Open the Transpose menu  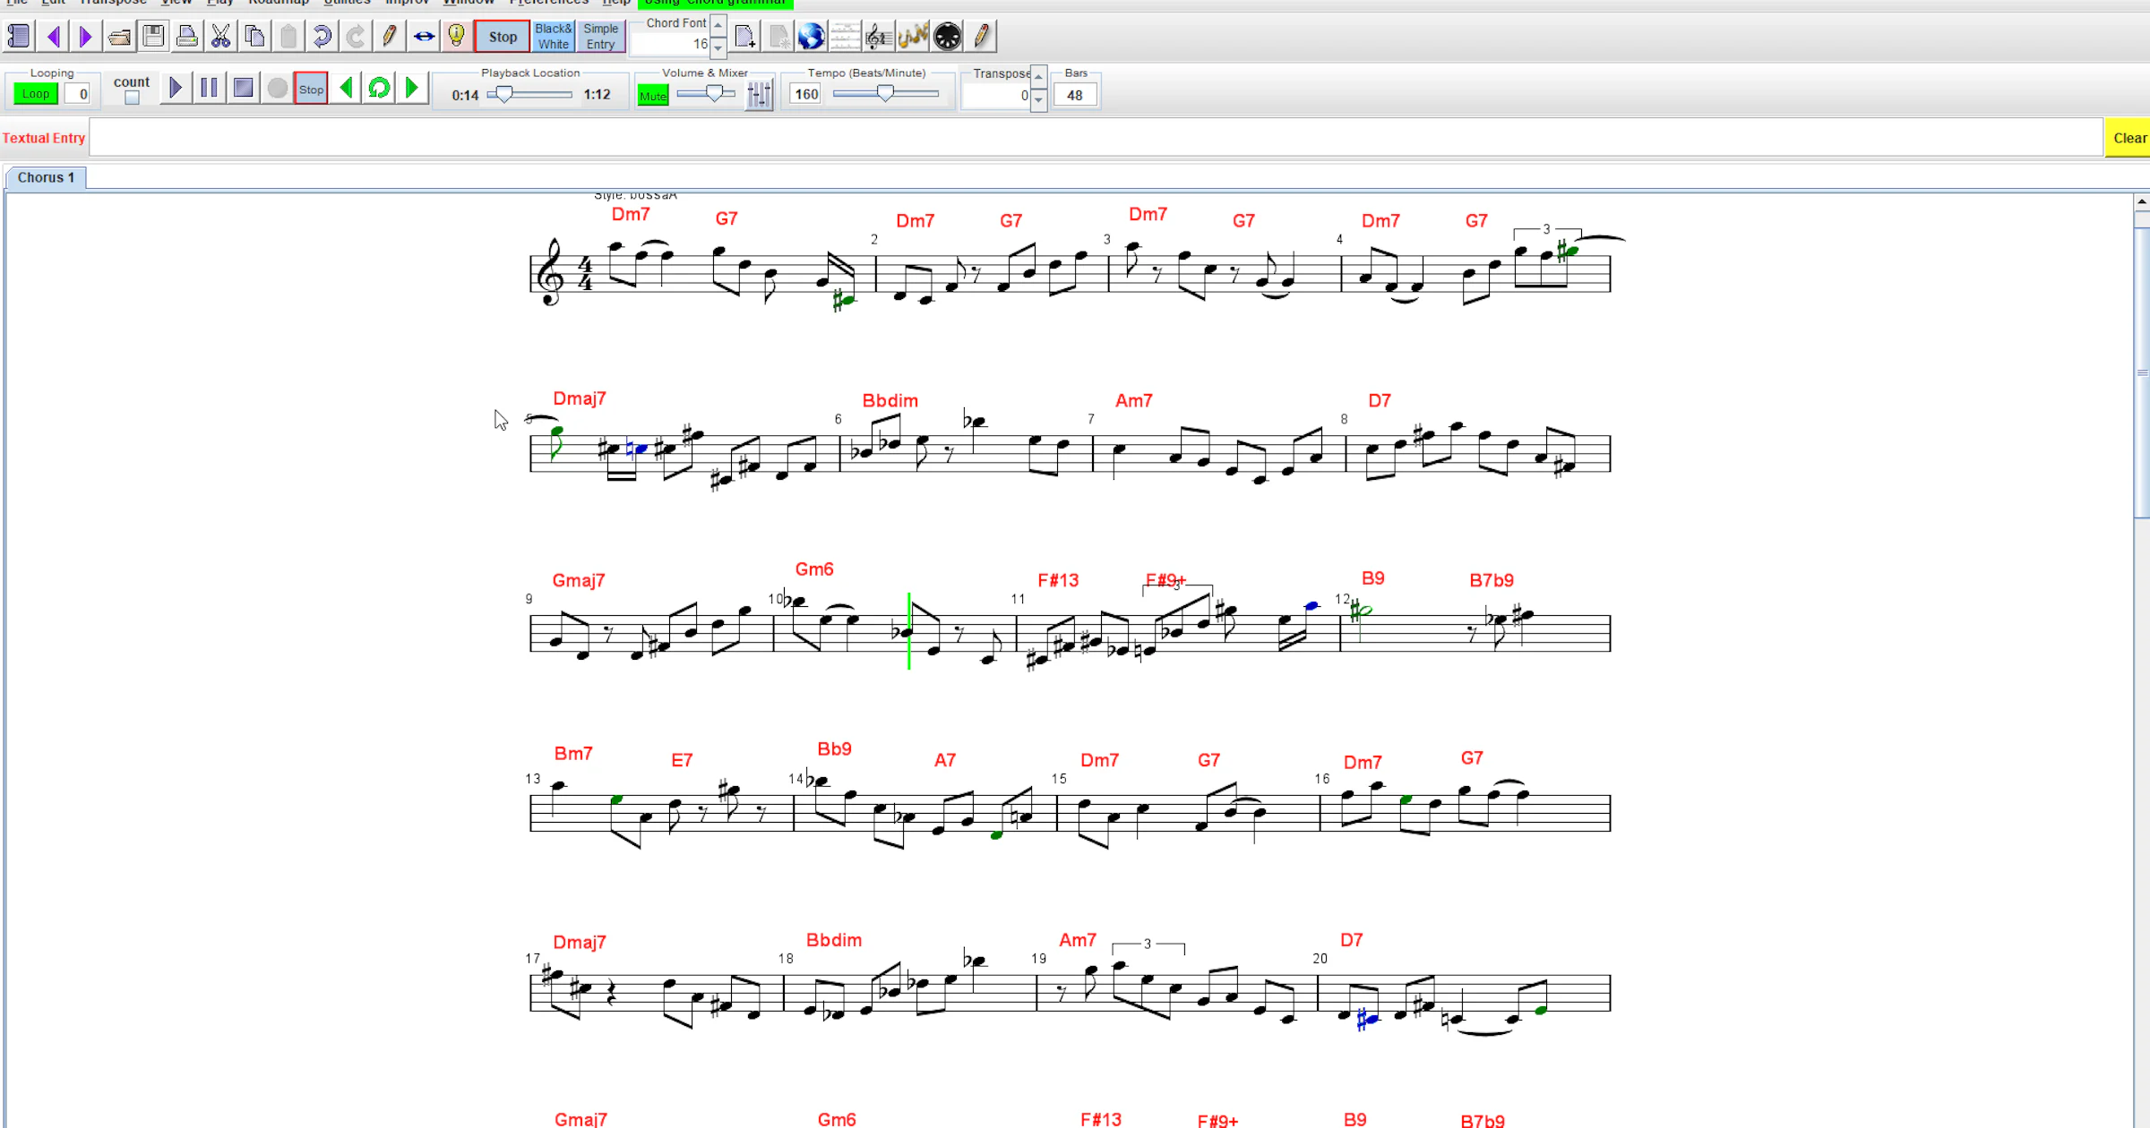coord(113,3)
